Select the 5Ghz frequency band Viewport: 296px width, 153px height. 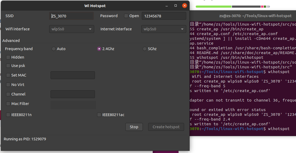tap(145, 49)
